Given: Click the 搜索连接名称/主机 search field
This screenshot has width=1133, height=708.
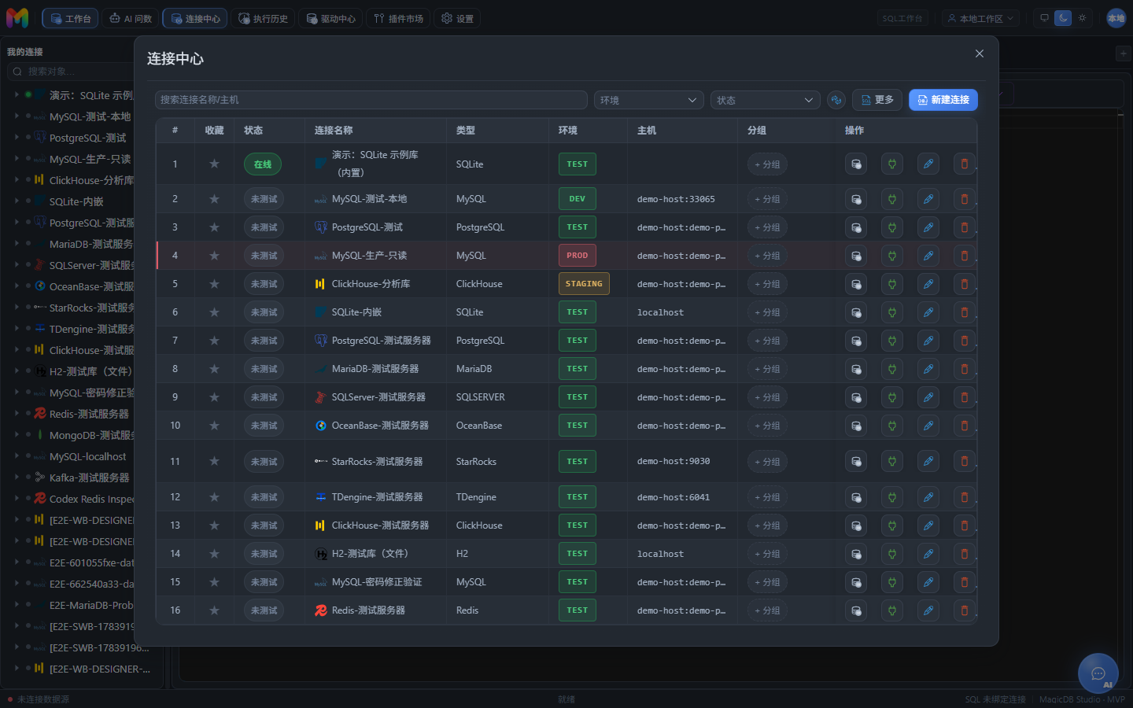Looking at the screenshot, I should 371,100.
